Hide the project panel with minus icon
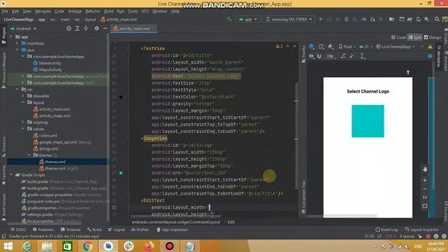Screen dimensions: 448x252 click(105, 29)
